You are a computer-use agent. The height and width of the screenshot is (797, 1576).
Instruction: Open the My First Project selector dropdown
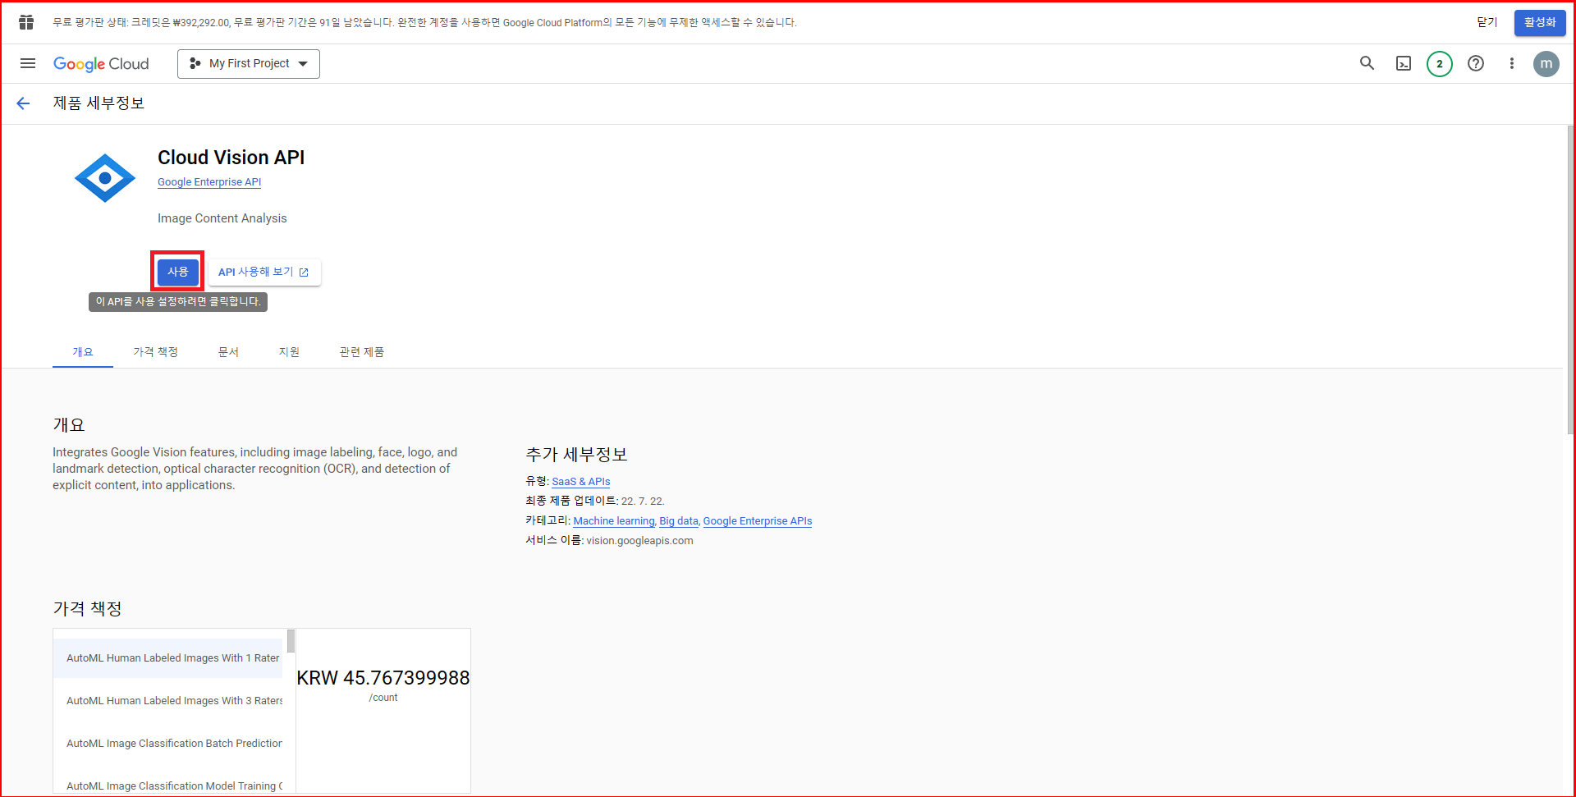(x=249, y=63)
